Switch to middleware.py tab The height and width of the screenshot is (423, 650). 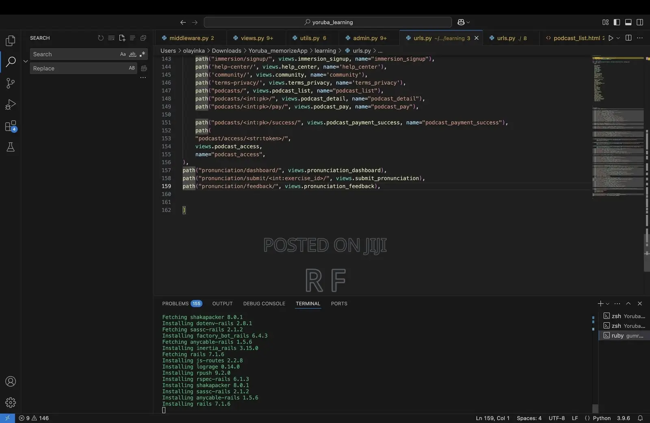point(191,38)
